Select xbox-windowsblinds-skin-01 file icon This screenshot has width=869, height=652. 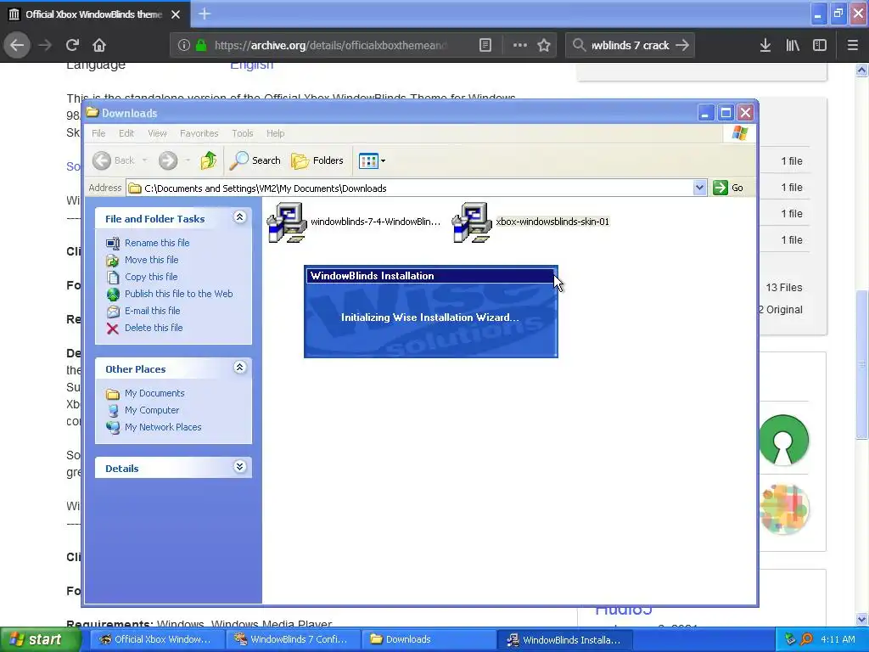472,222
